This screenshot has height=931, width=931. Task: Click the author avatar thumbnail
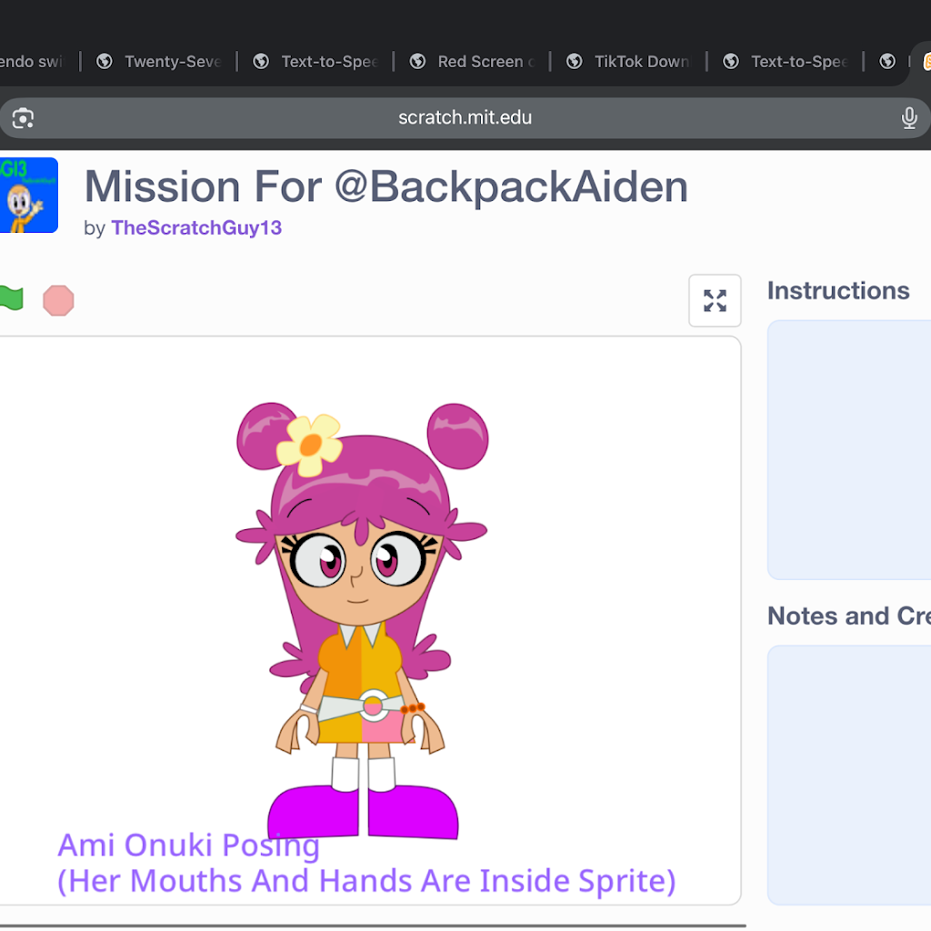click(x=28, y=195)
